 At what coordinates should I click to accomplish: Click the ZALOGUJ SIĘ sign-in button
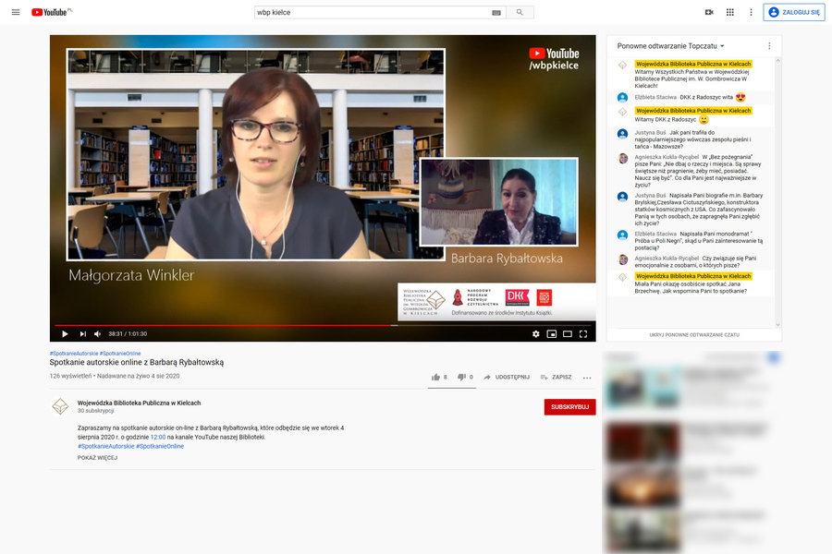pyautogui.click(x=794, y=12)
